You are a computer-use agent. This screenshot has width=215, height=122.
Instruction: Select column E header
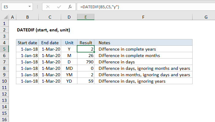pos(85,18)
